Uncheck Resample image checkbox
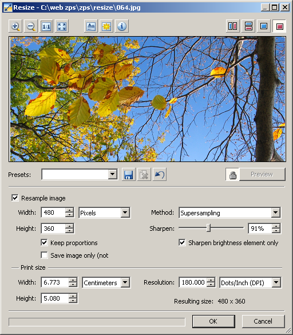This screenshot has width=293, height=335. click(x=15, y=198)
